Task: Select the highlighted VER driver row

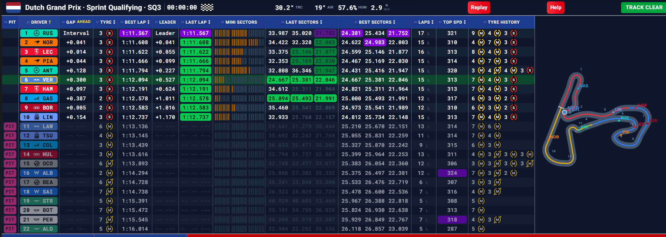Action: pos(268,80)
